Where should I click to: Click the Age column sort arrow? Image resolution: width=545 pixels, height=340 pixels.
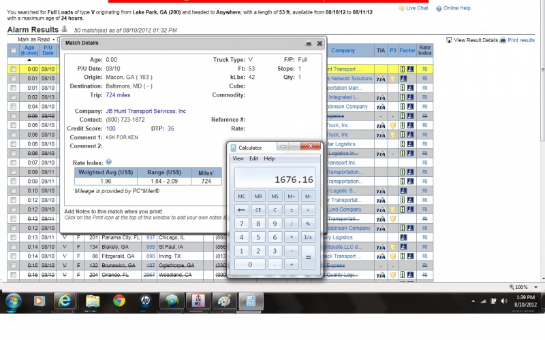29,60
